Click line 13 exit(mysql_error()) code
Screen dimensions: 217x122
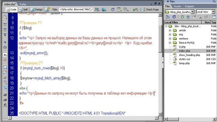pyautogui.click(x=34, y=53)
